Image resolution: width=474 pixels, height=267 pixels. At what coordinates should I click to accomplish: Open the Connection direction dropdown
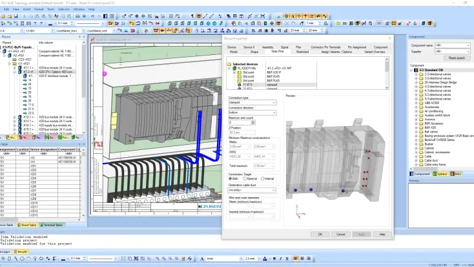[x=252, y=112]
